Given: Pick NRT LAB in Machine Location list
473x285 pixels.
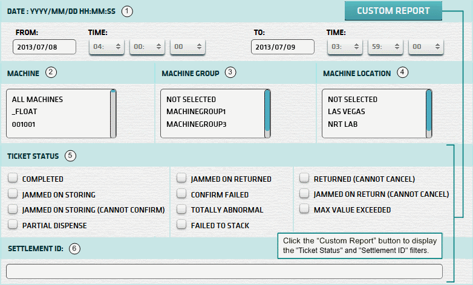Looking at the screenshot, I should (344, 124).
